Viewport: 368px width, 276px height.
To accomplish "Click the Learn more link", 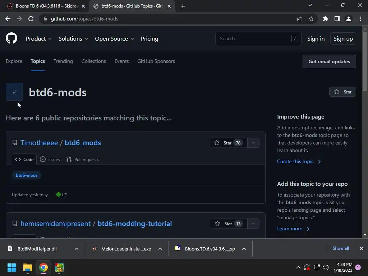I will point(293,229).
